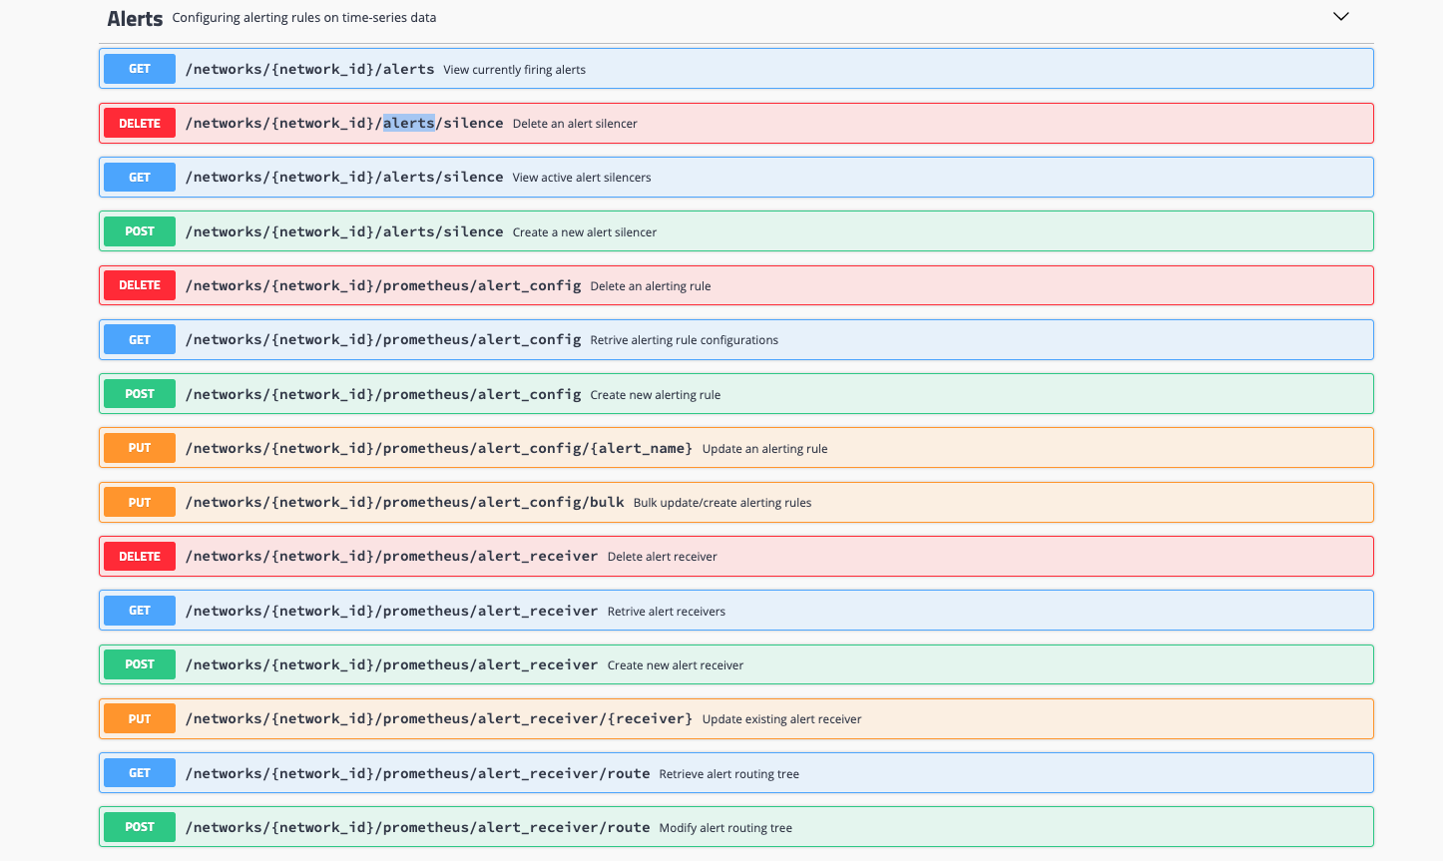This screenshot has height=861, width=1443.
Task: Expand GET View active alert silencers row
Action: tap(581, 178)
